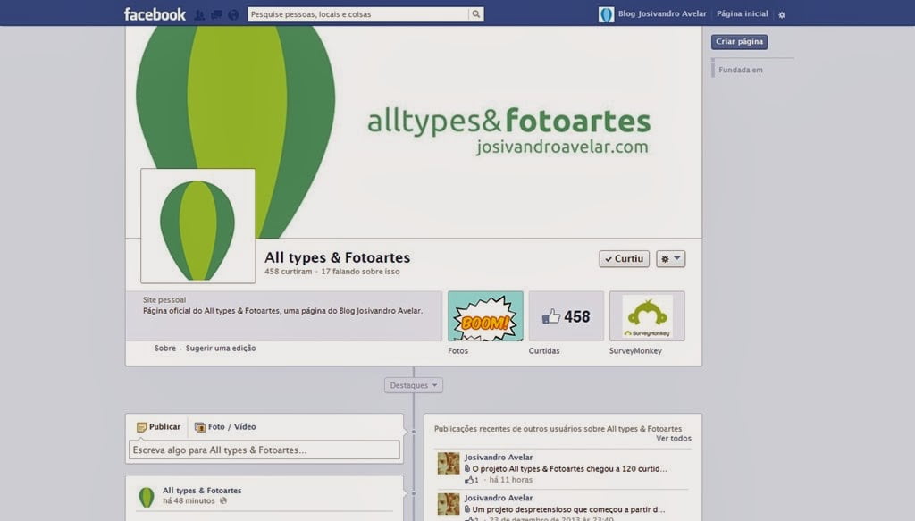Click the Curtidas label

tap(544, 350)
